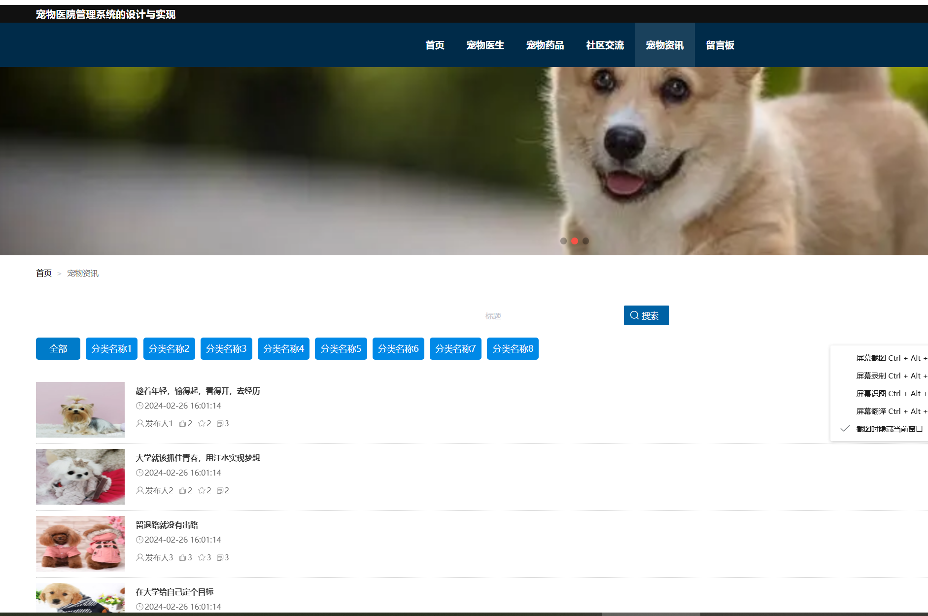The image size is (928, 616).
Task: Open the two poodles article thumbnail
Action: tap(80, 544)
